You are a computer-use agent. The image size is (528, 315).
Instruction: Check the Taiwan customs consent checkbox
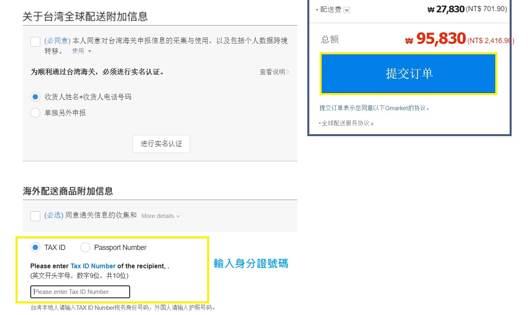coord(36,42)
